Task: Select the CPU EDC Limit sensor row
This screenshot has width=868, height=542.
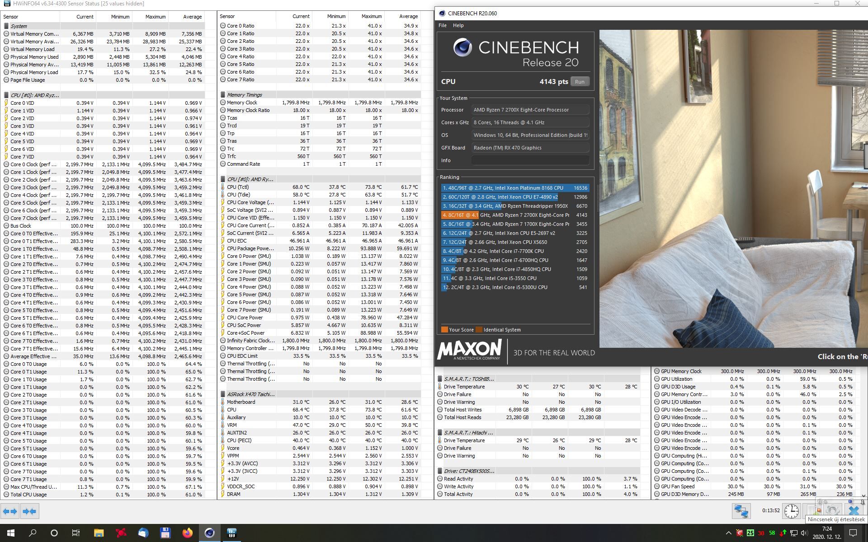Action: [320, 356]
